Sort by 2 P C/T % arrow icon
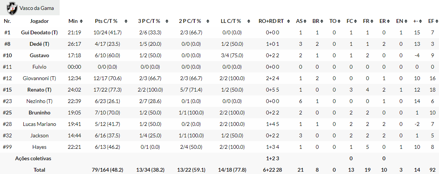 (208, 21)
